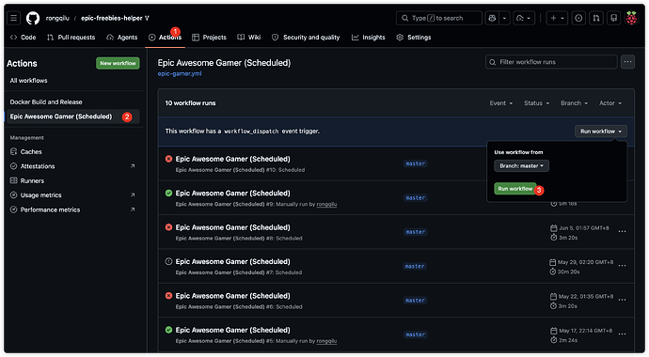
Task: Open run #5 title link
Action: (x=232, y=330)
